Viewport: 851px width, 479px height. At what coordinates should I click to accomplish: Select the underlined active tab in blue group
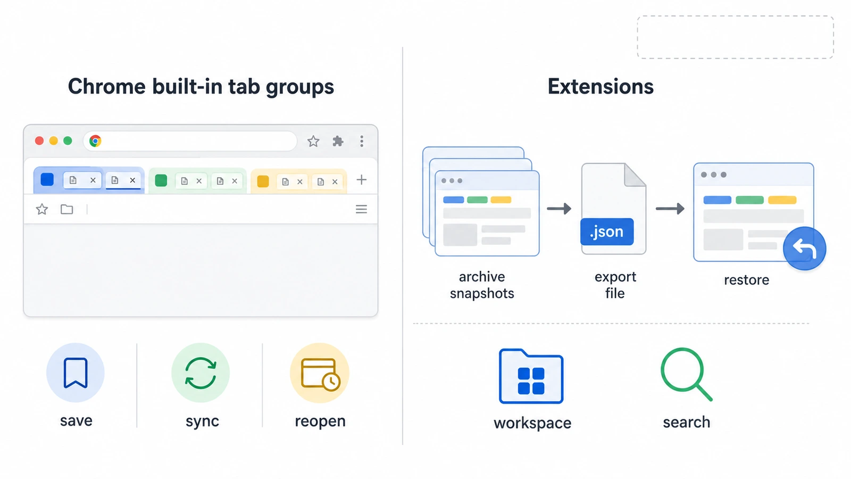123,180
